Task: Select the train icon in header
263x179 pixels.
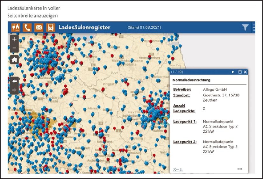Action: (x=50, y=27)
